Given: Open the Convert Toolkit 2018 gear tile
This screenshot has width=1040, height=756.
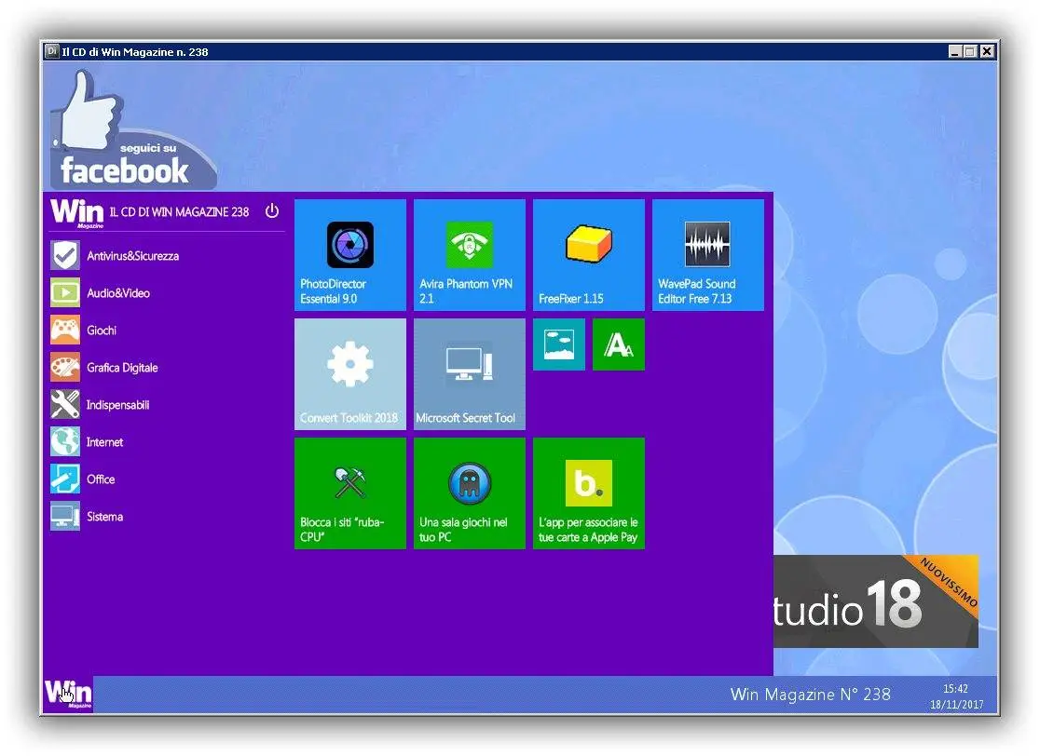Looking at the screenshot, I should point(350,374).
